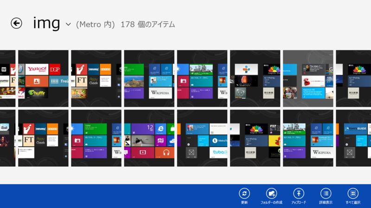
Task: Open thumbnail showing Tom's Guide tile
Action: [353, 138]
